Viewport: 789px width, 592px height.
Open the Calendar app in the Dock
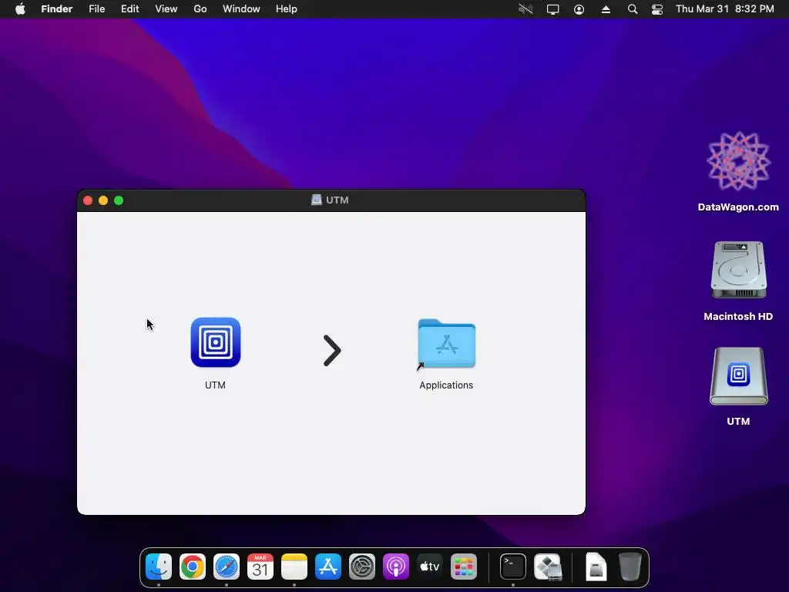pos(260,567)
